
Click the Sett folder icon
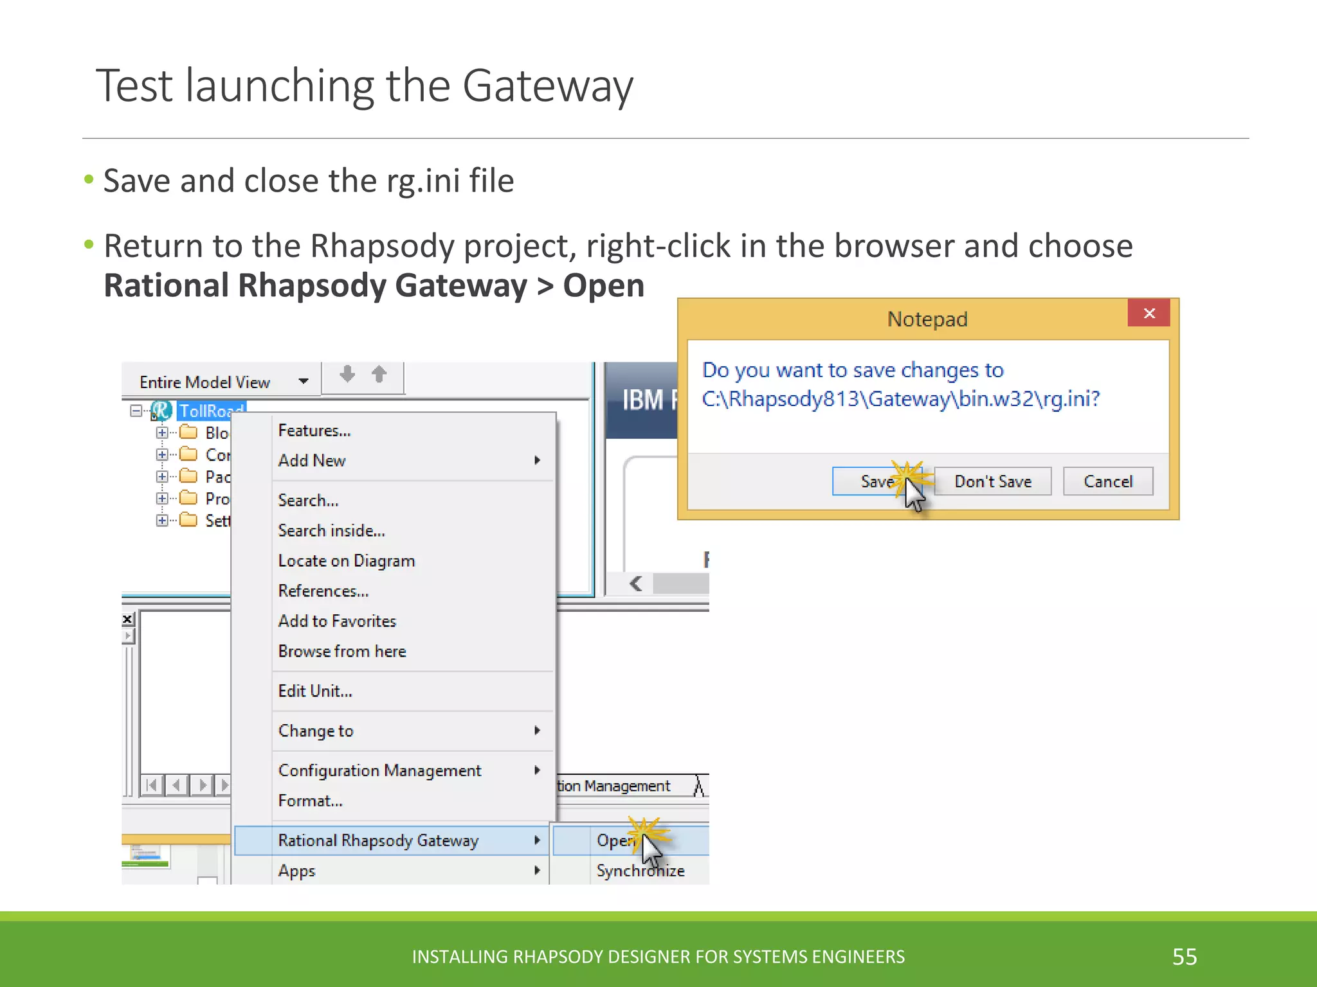(188, 519)
